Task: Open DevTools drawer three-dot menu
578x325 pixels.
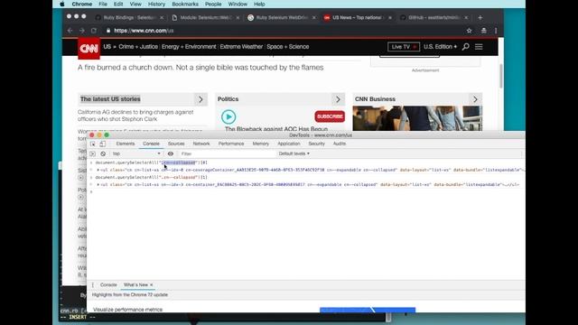Action: click(x=93, y=285)
